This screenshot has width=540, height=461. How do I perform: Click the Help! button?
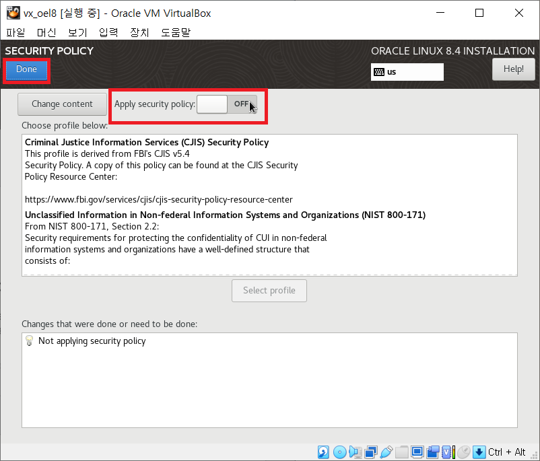click(514, 69)
